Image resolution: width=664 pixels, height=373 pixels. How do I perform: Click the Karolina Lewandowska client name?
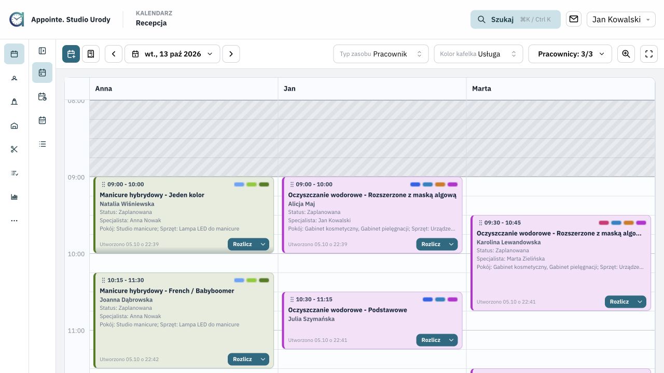click(x=509, y=242)
